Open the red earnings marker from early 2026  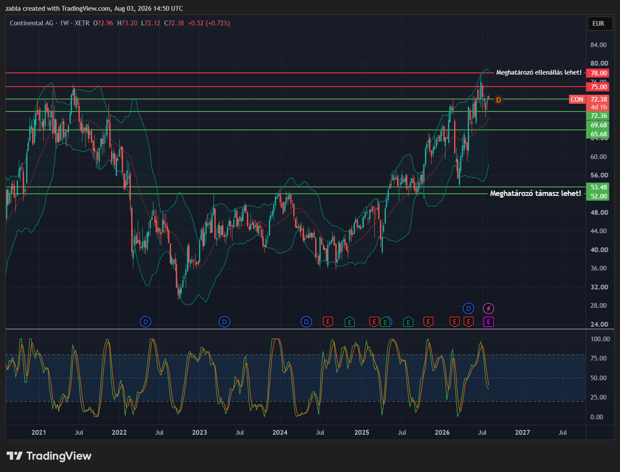[x=454, y=322]
